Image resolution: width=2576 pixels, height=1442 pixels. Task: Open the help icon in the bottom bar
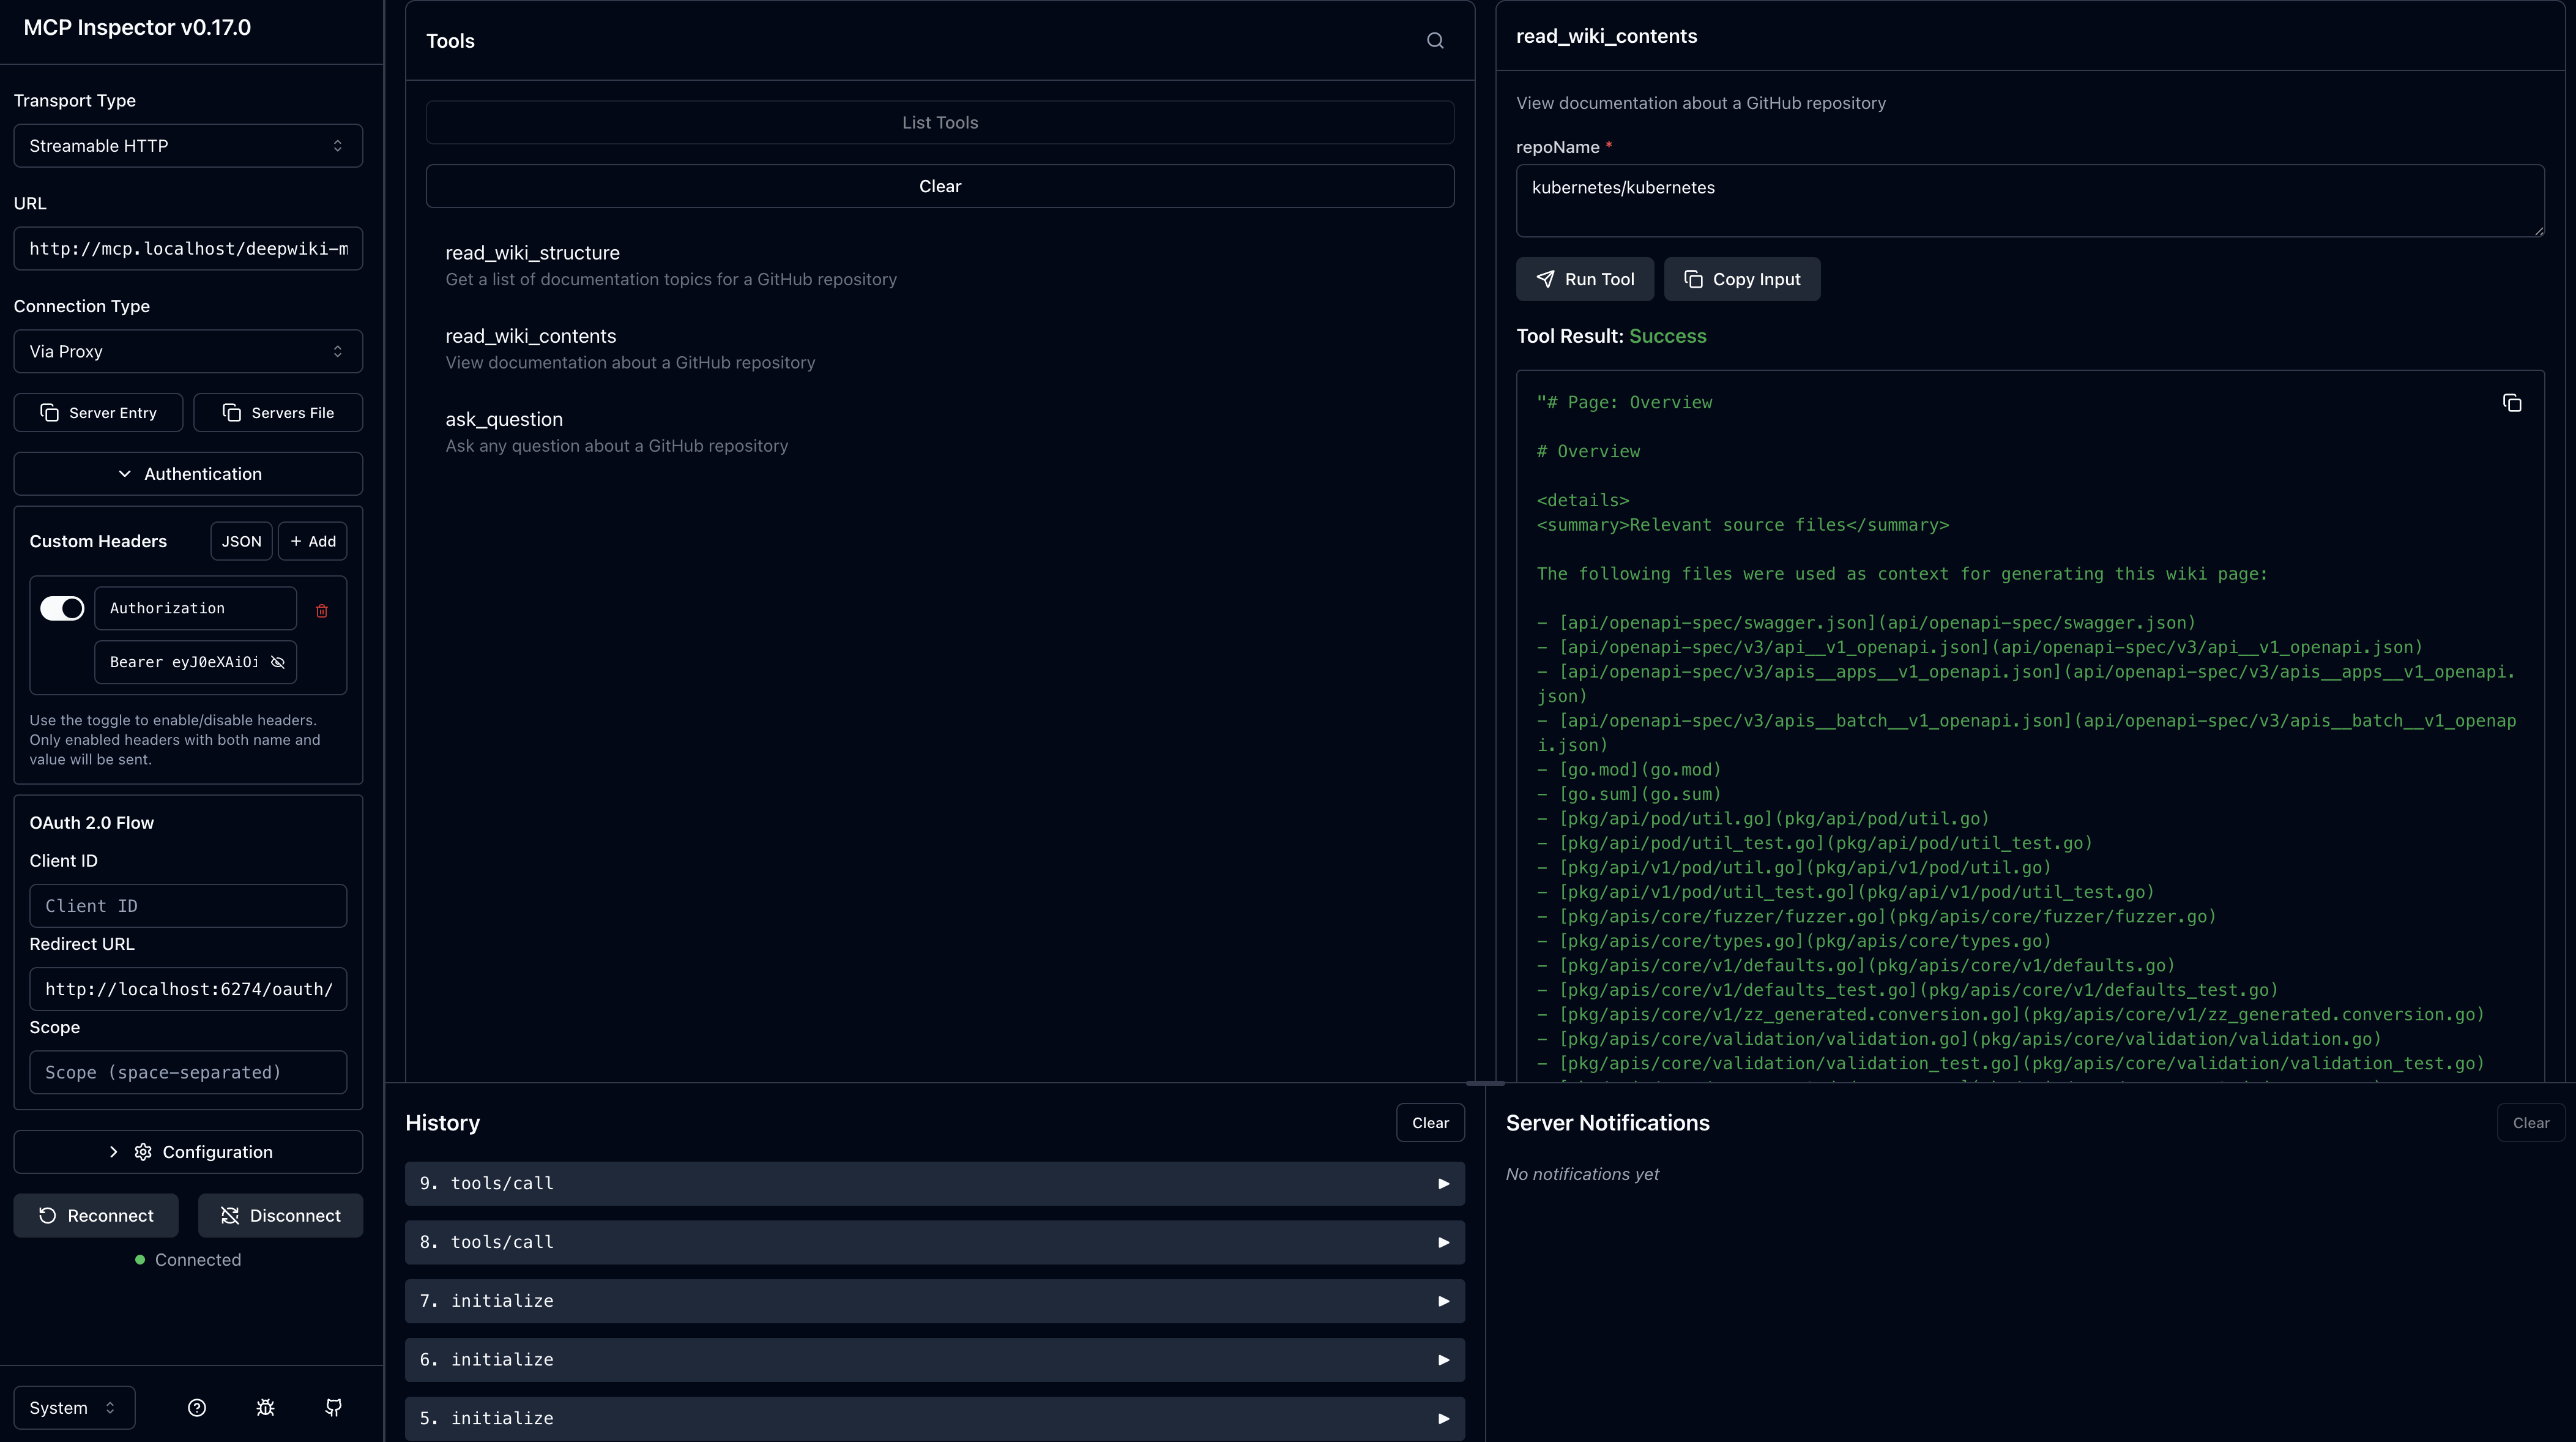click(x=197, y=1408)
